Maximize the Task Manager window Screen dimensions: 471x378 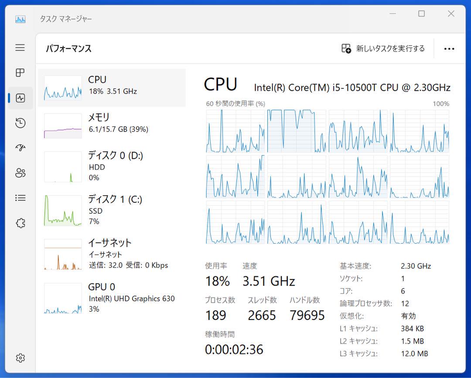point(421,14)
